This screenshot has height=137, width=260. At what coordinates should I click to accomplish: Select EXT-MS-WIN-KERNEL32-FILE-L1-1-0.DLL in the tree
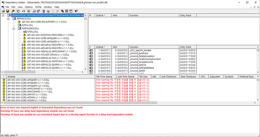pos(47,58)
